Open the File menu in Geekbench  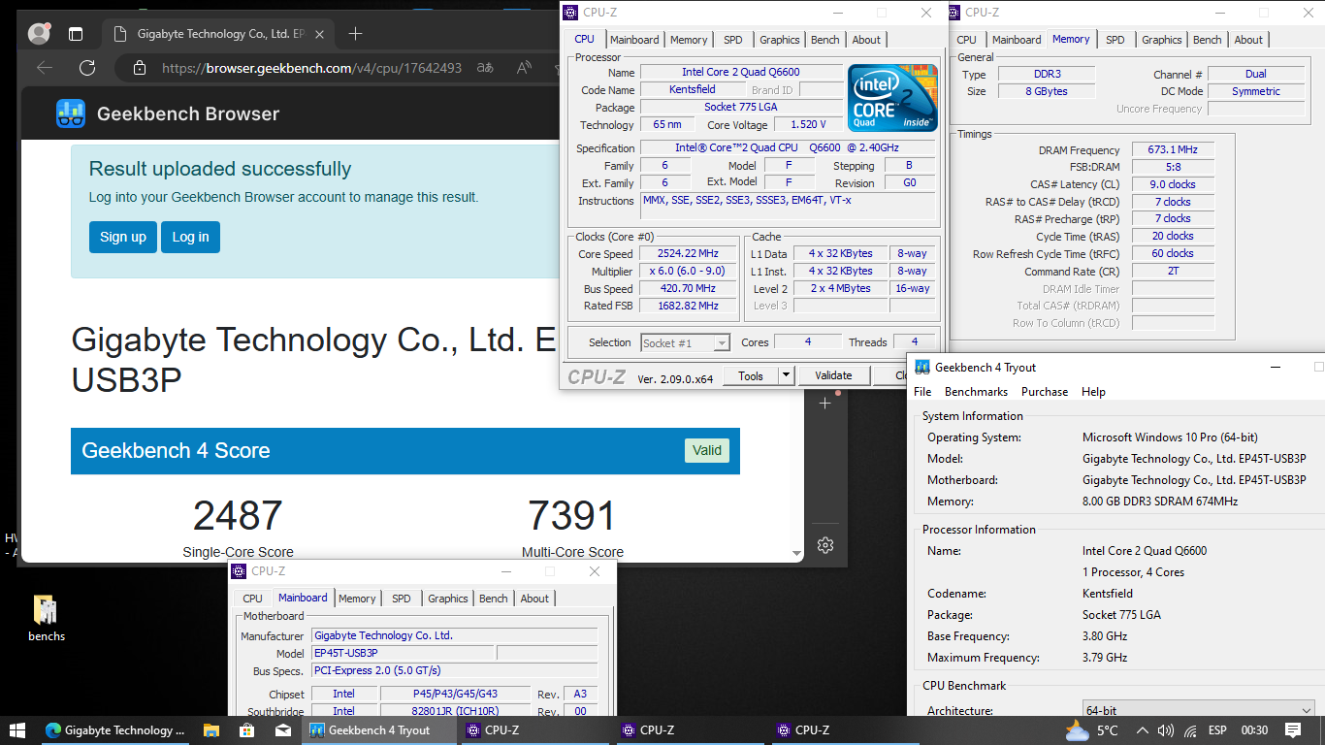922,392
